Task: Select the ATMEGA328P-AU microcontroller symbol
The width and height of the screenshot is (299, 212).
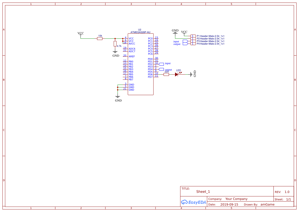Action: click(141, 64)
